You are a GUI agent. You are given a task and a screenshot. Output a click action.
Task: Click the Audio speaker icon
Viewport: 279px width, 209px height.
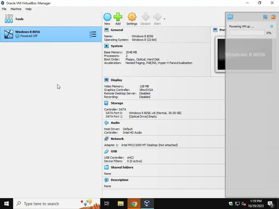pyautogui.click(x=107, y=123)
